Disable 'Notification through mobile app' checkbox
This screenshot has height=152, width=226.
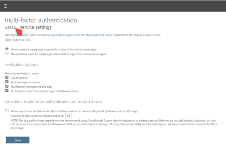coord(7,87)
